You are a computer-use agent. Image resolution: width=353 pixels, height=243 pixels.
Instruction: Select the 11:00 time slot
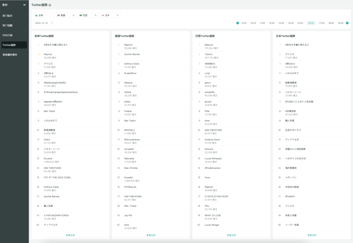point(262,23)
